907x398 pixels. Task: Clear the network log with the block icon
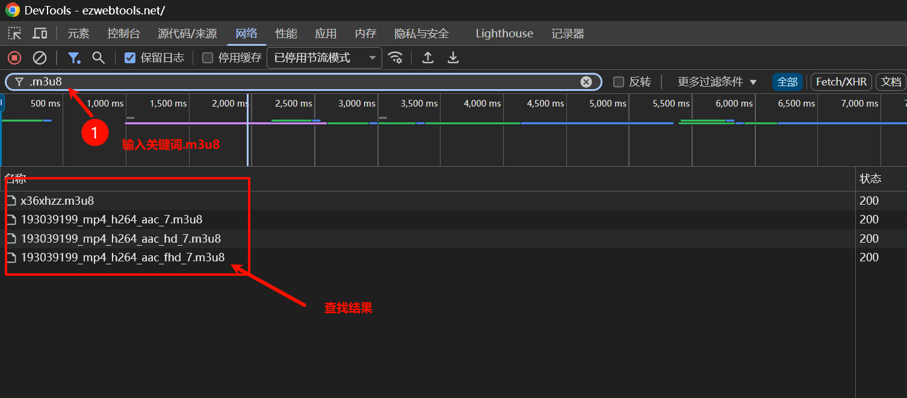coord(40,57)
